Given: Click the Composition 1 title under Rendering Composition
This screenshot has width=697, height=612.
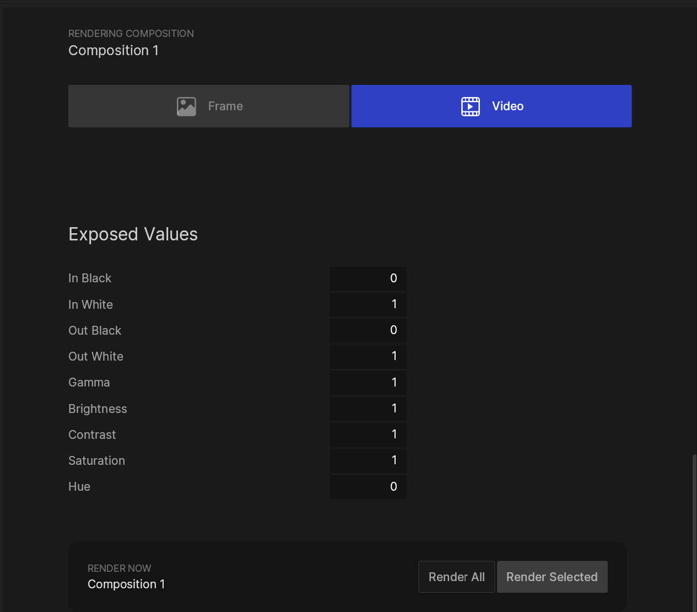Looking at the screenshot, I should (114, 51).
